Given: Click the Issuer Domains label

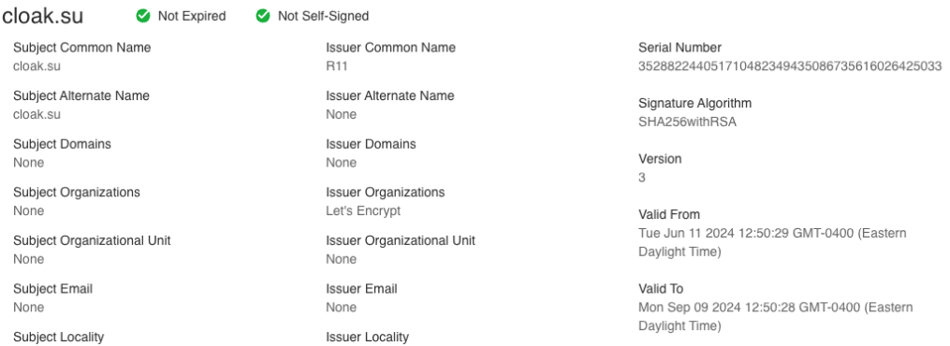Looking at the screenshot, I should pyautogui.click(x=371, y=144).
